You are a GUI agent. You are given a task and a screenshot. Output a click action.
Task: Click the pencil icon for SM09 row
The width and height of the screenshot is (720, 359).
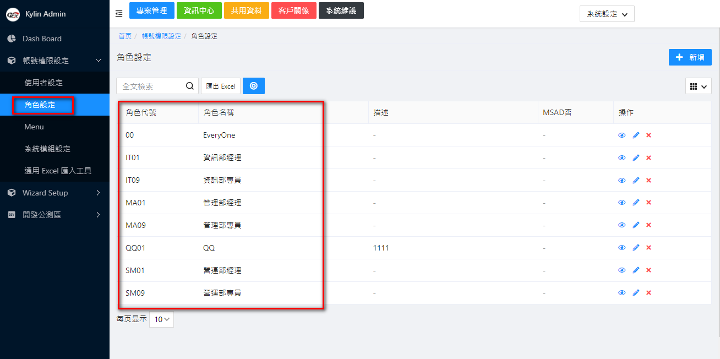click(636, 293)
